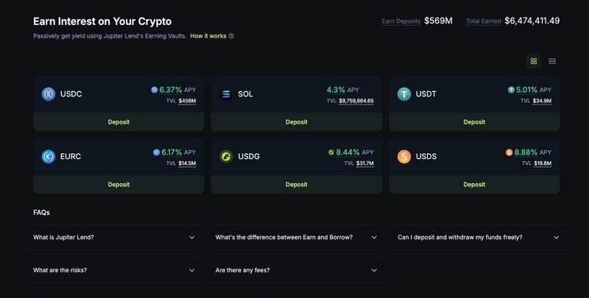Image resolution: width=589 pixels, height=298 pixels.
Task: Switch to list view layout
Action: coord(552,61)
